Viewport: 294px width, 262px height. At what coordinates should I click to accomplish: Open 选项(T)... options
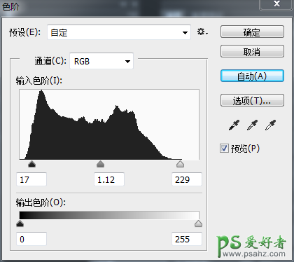coord(252,100)
